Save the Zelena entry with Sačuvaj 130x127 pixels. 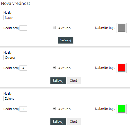point(58,122)
